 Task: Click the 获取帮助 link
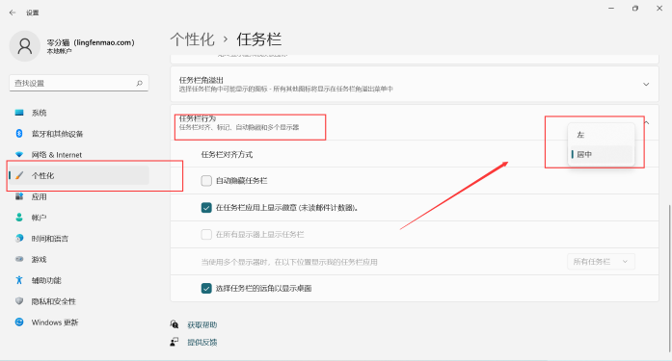tap(202, 325)
